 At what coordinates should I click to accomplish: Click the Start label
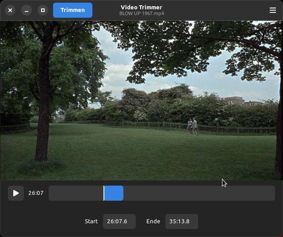click(91, 221)
